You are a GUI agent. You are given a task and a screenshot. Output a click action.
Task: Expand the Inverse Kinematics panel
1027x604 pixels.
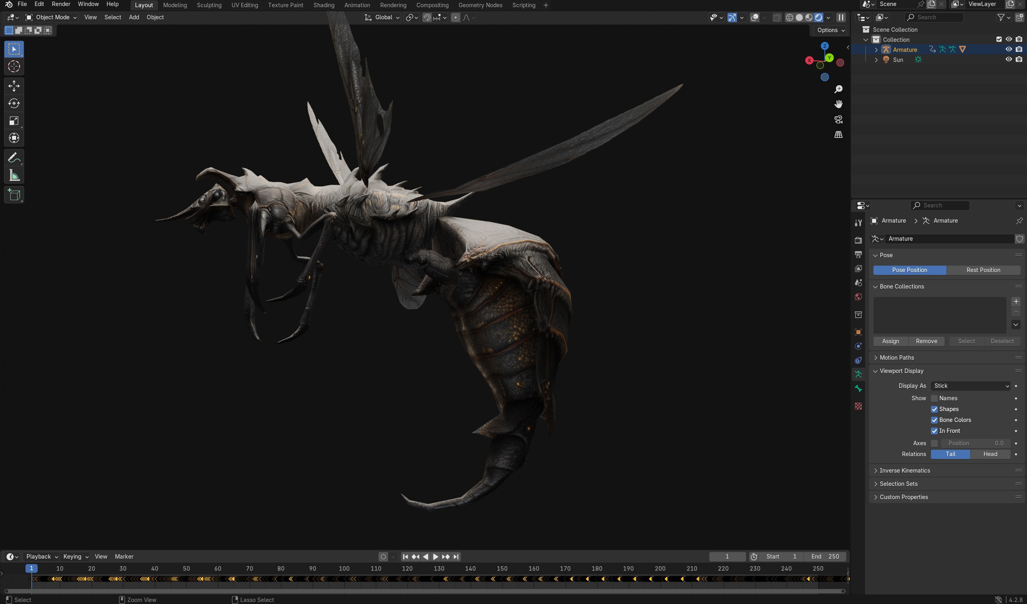click(x=904, y=470)
